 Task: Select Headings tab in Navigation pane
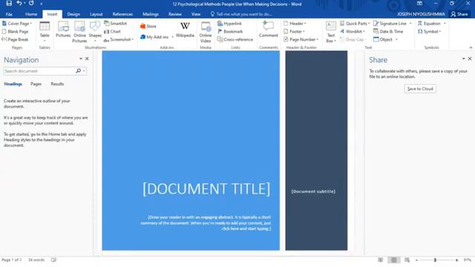click(13, 84)
